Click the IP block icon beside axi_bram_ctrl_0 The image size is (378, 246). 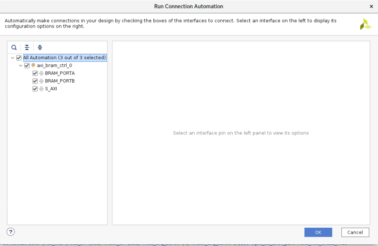32,65
